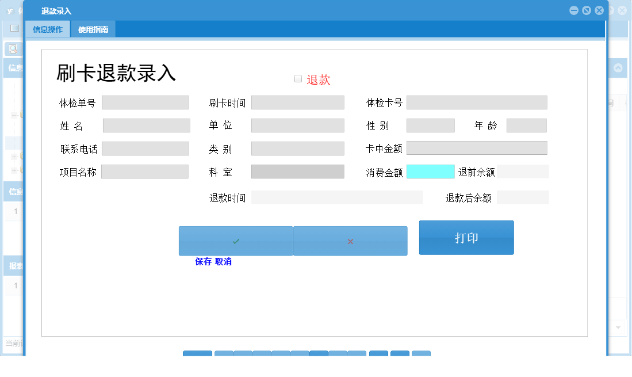This screenshot has width=632, height=377.
Task: Click the first blue pagination button at bottom
Action: (x=197, y=353)
